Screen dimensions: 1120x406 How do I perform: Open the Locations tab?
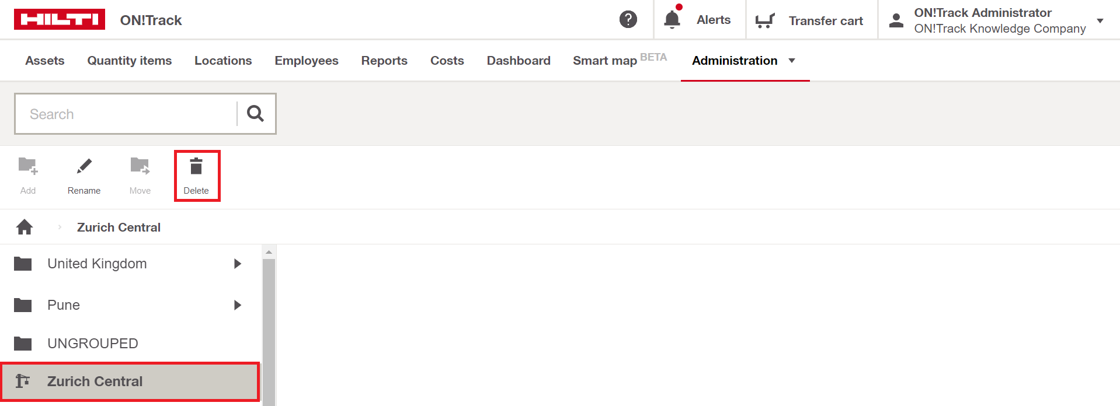tap(223, 61)
